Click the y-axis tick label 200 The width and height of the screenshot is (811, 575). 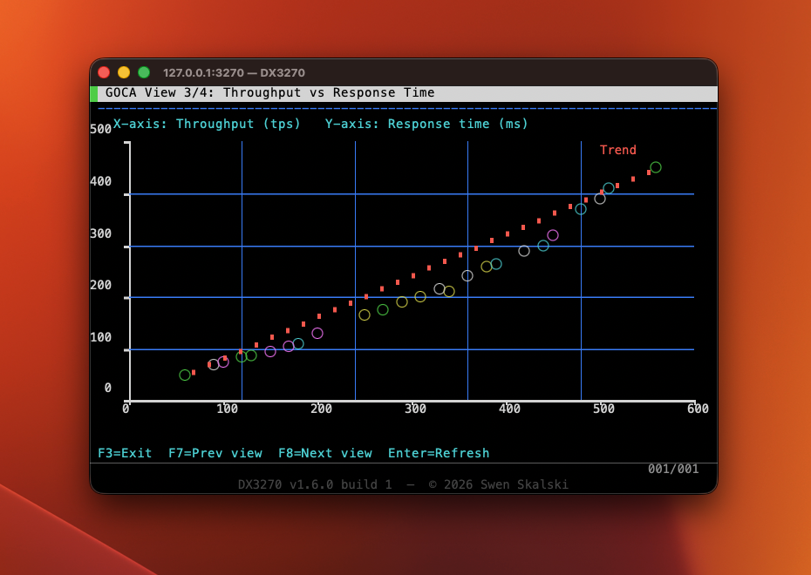click(x=100, y=285)
